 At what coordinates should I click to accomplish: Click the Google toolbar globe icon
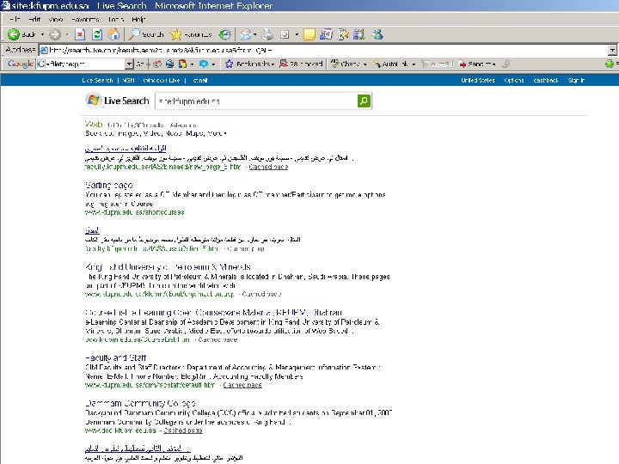point(170,64)
